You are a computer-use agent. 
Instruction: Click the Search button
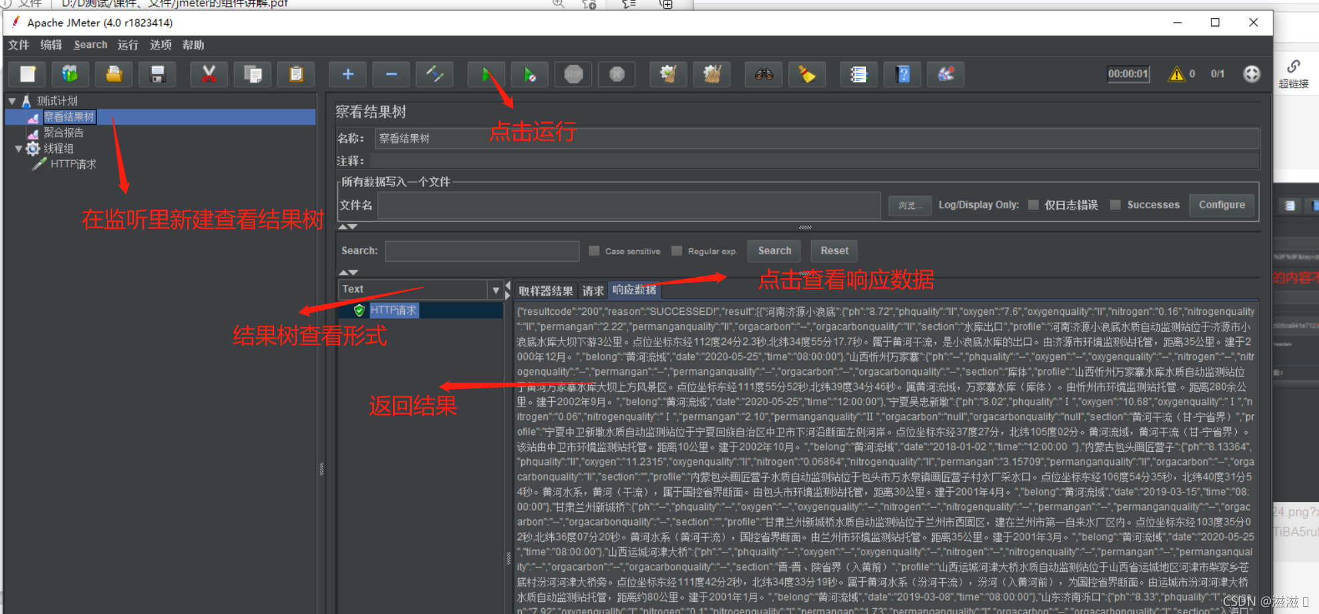(774, 251)
